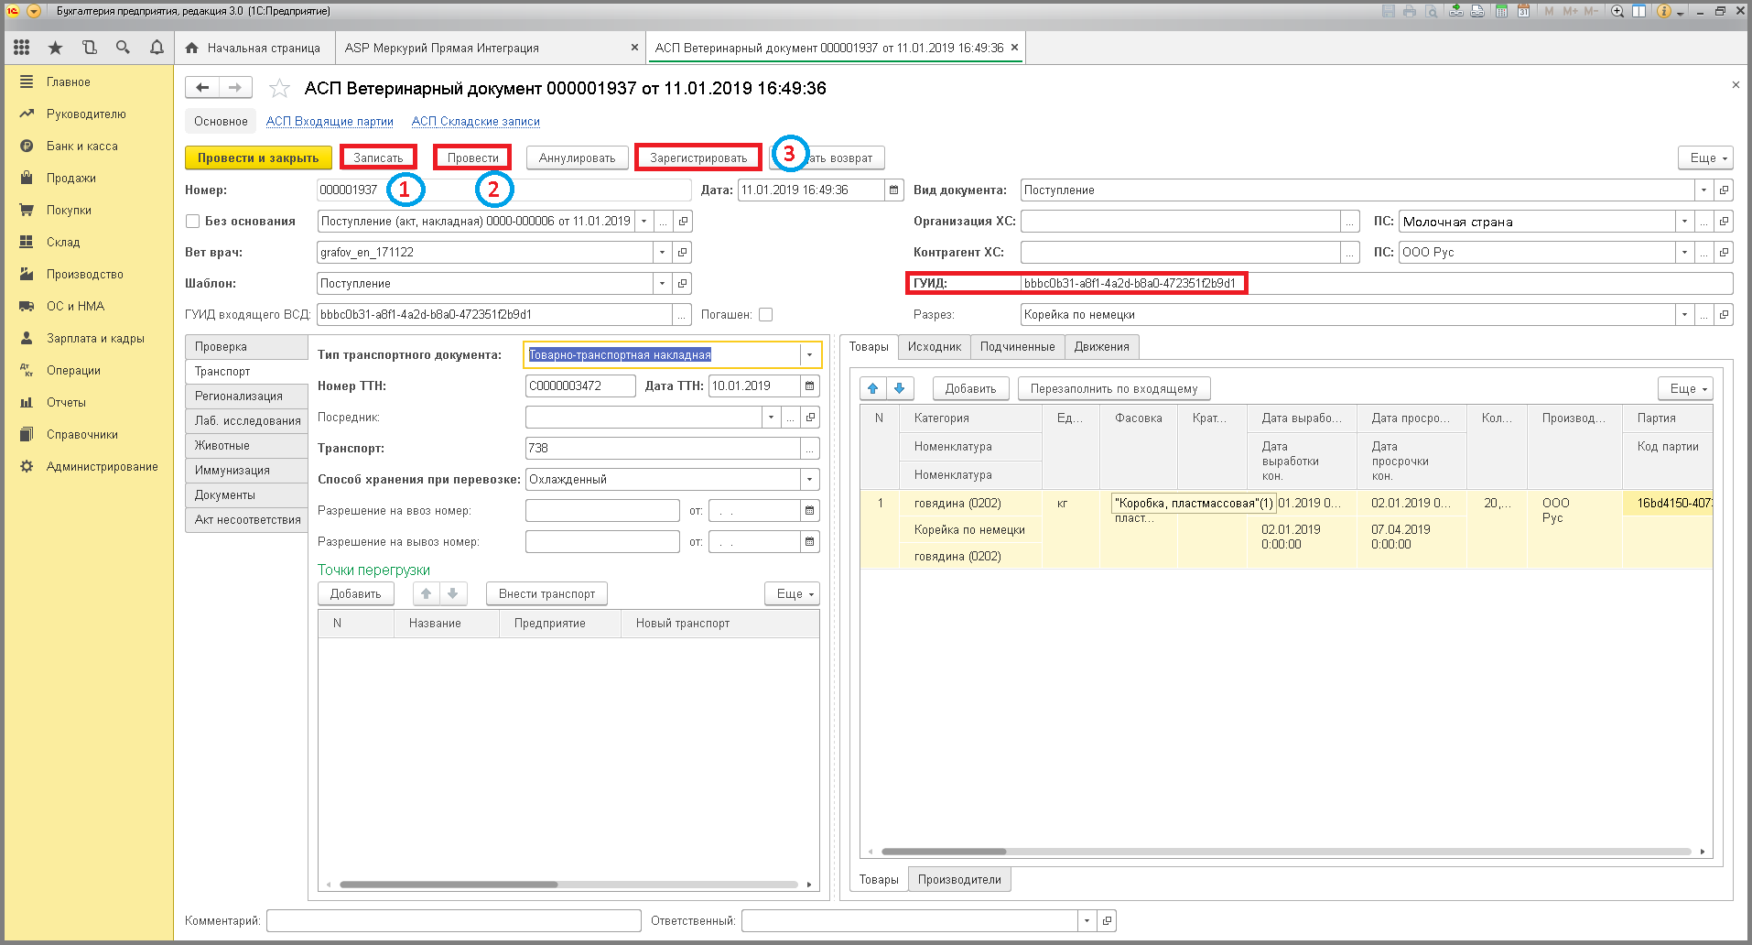
Task: Open the notifications bell
Action: (x=157, y=48)
